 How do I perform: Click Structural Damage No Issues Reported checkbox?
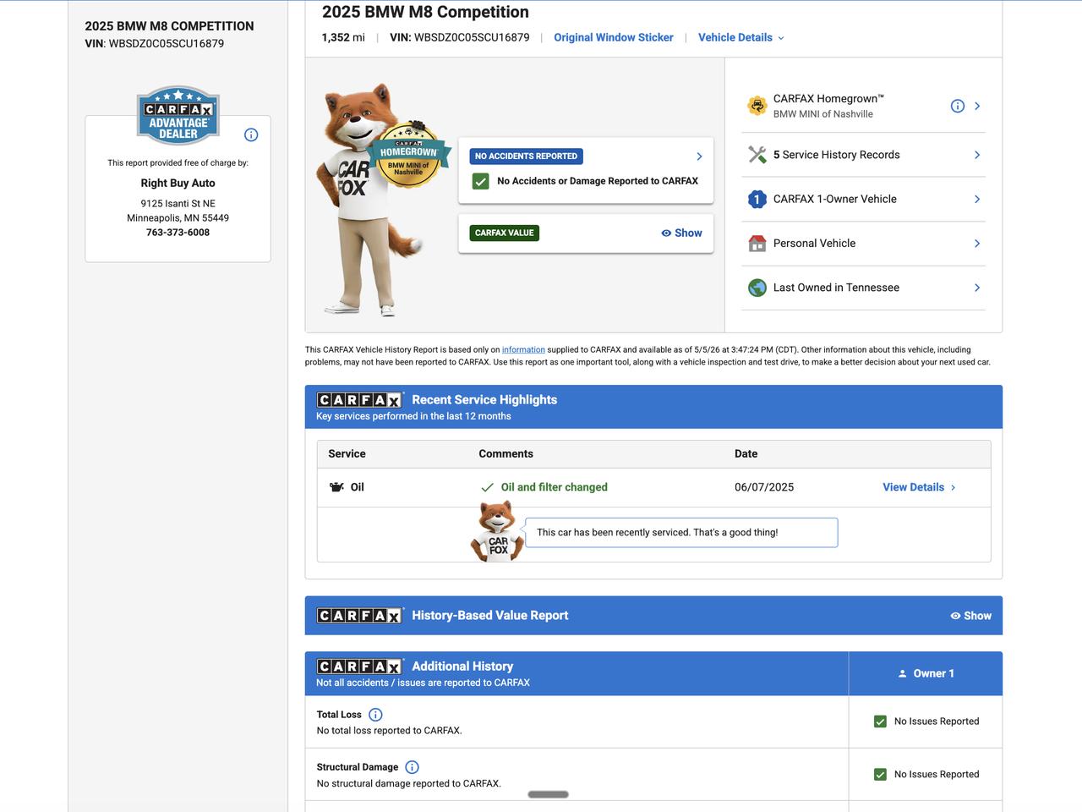pyautogui.click(x=880, y=774)
